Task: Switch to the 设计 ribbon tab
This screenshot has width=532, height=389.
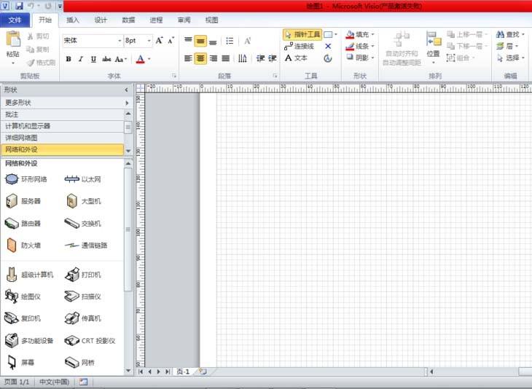Action: (x=101, y=20)
